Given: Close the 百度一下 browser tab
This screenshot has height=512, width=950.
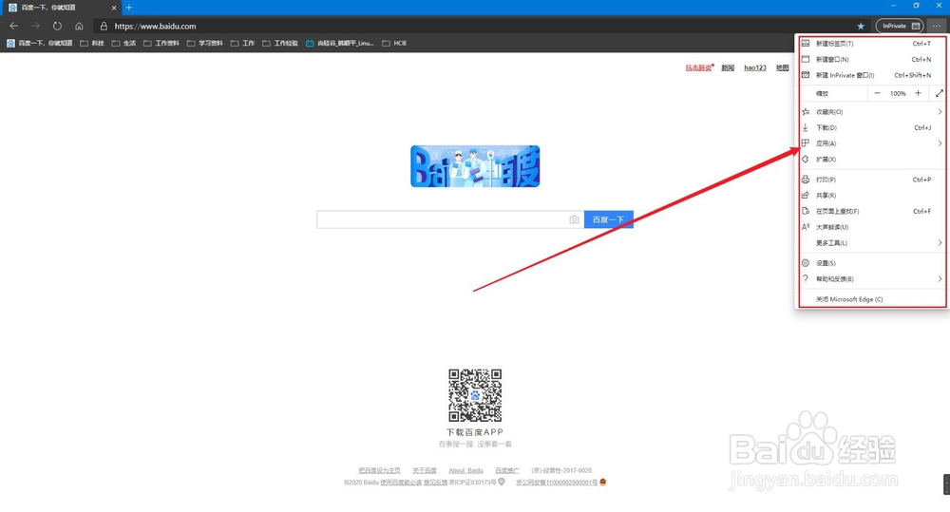Looking at the screenshot, I should [114, 8].
